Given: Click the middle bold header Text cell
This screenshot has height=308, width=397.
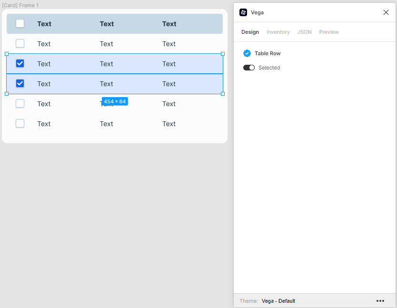Looking at the screenshot, I should [107, 24].
